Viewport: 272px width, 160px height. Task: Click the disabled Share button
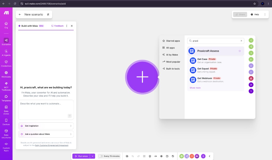point(240,15)
